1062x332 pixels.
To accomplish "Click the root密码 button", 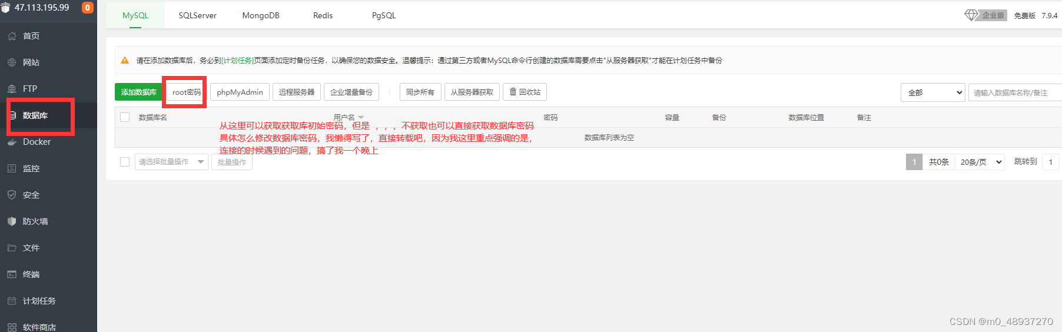I will [x=187, y=92].
